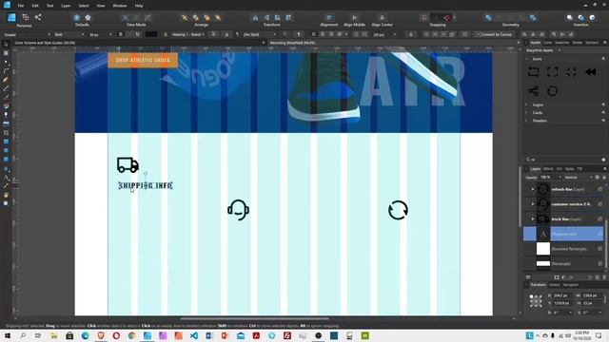Select the View hand tool
609x342 pixels.
(6, 195)
